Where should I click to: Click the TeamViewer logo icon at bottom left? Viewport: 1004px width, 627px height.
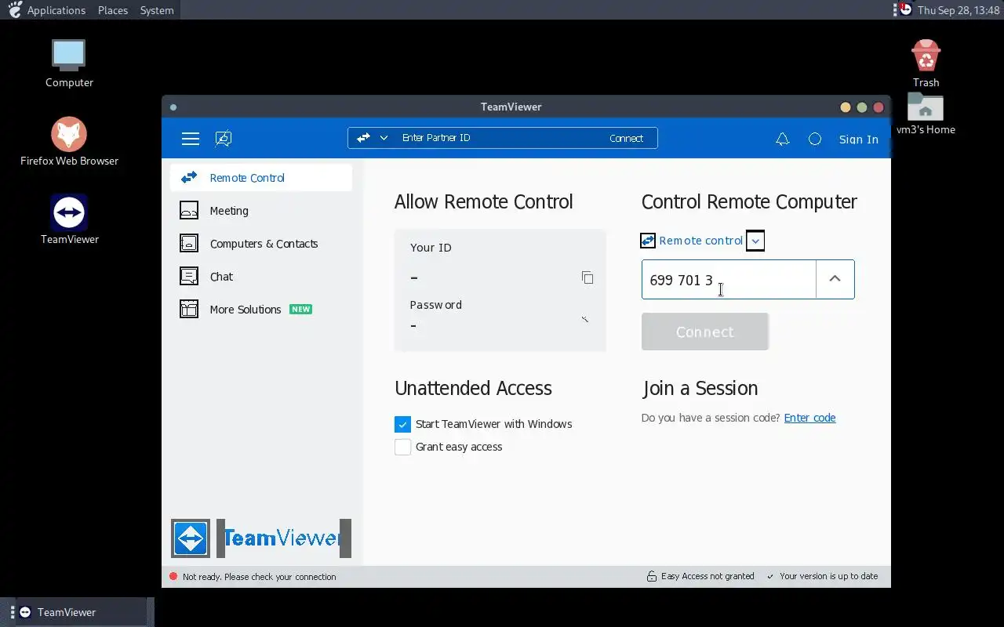coord(191,538)
